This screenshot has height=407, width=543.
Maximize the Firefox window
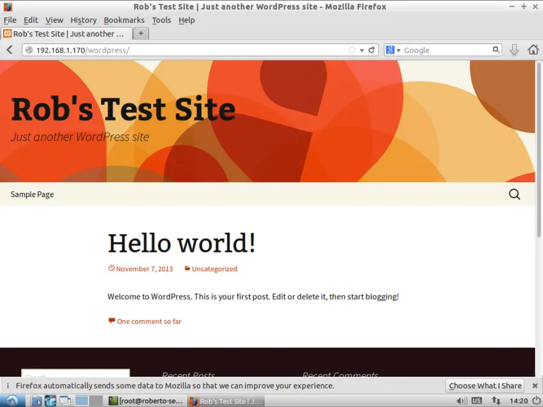pyautogui.click(x=524, y=7)
